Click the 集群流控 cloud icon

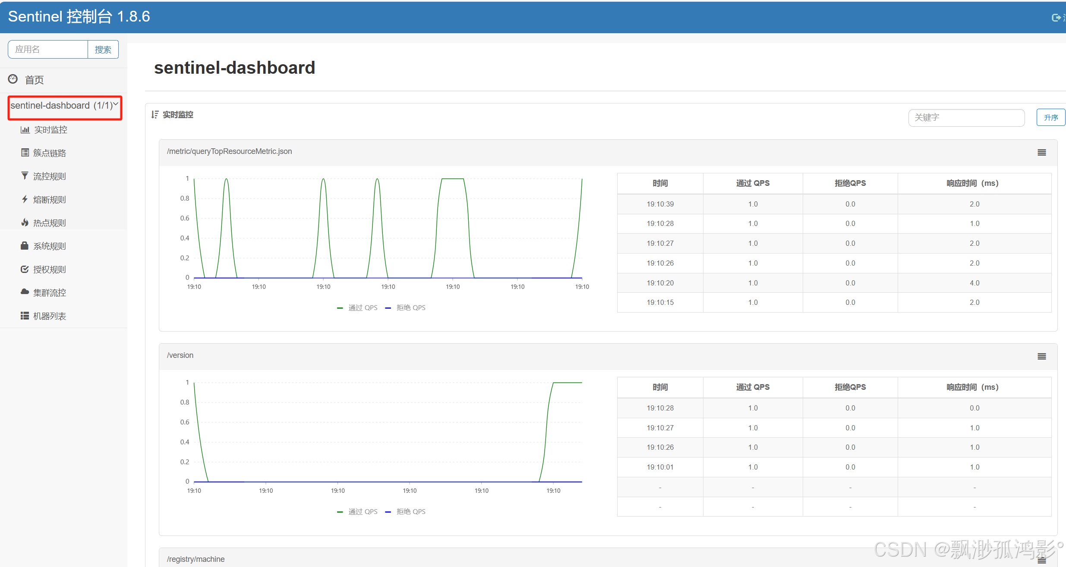coord(25,292)
